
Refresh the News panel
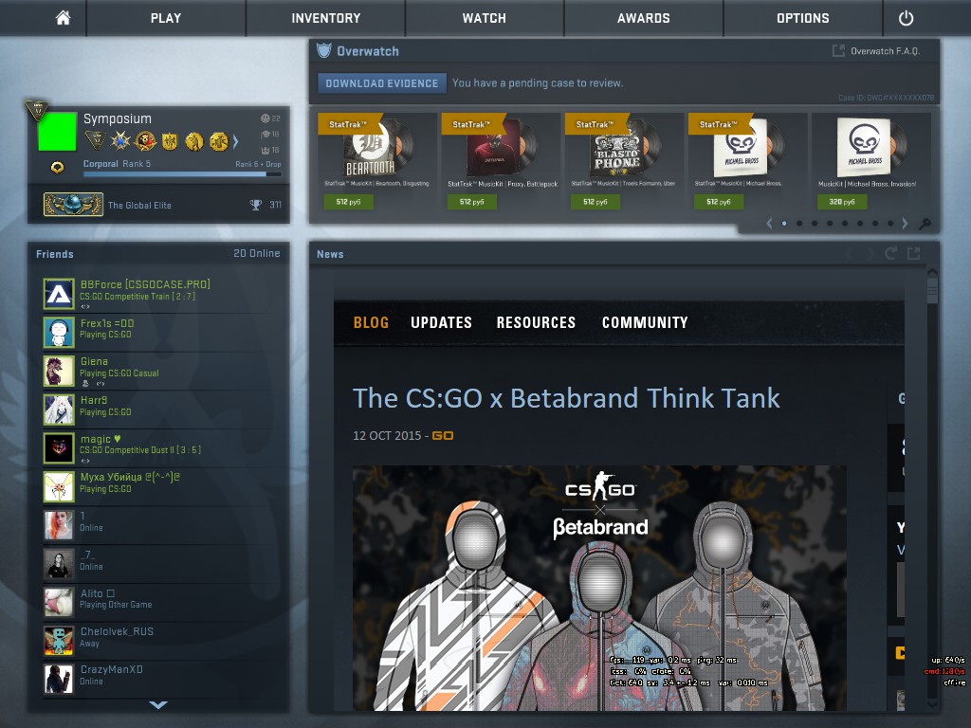(890, 253)
